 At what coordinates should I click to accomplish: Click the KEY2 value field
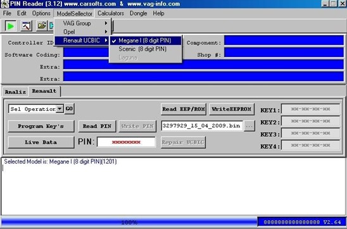[310, 121]
